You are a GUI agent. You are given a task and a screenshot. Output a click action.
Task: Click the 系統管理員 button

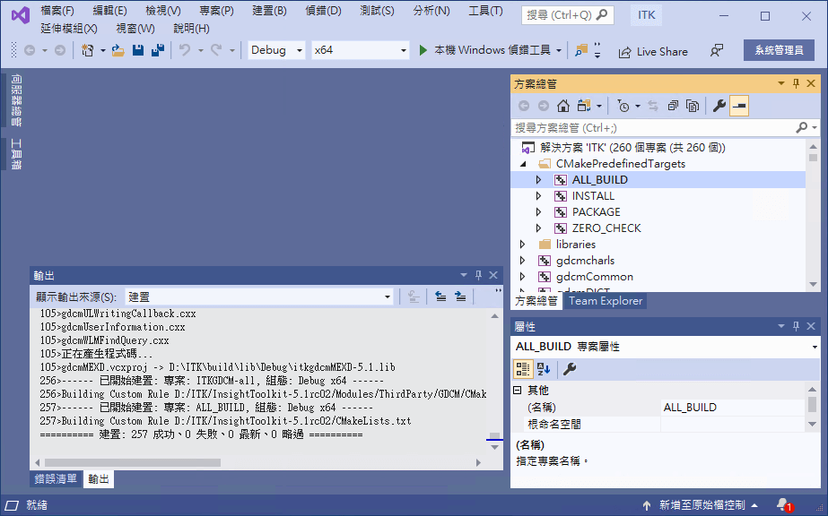pyautogui.click(x=779, y=50)
